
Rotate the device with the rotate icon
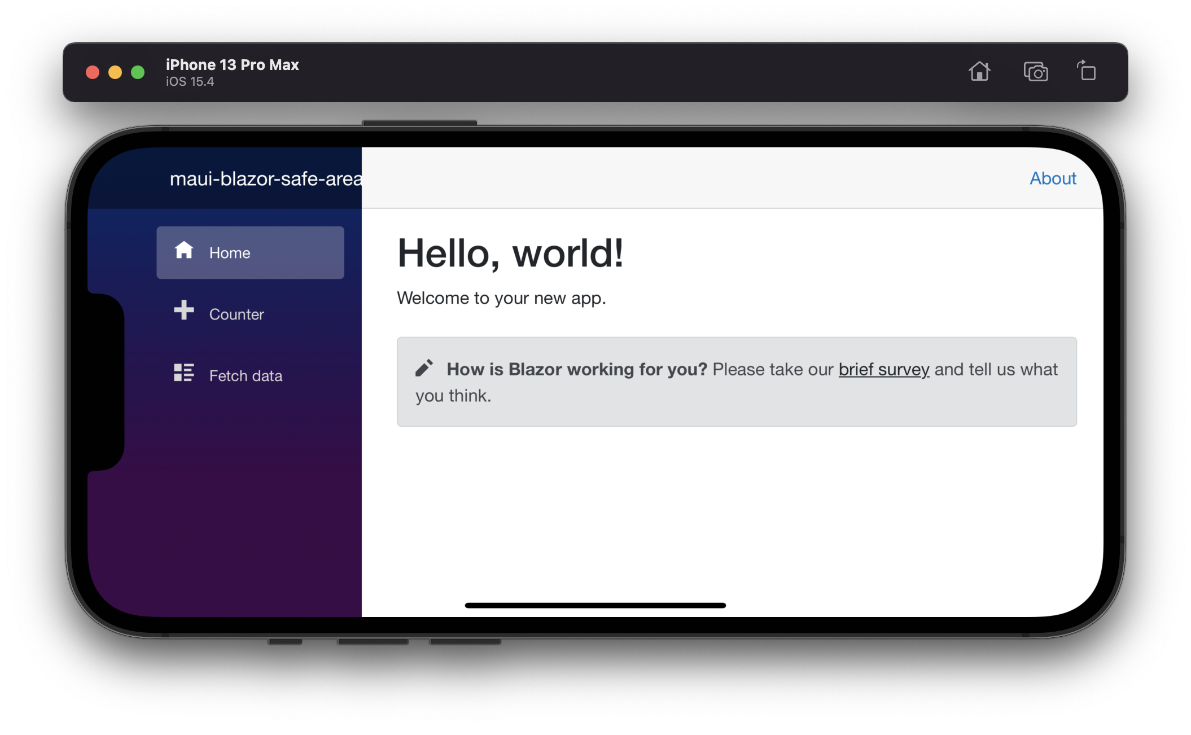click(1086, 72)
